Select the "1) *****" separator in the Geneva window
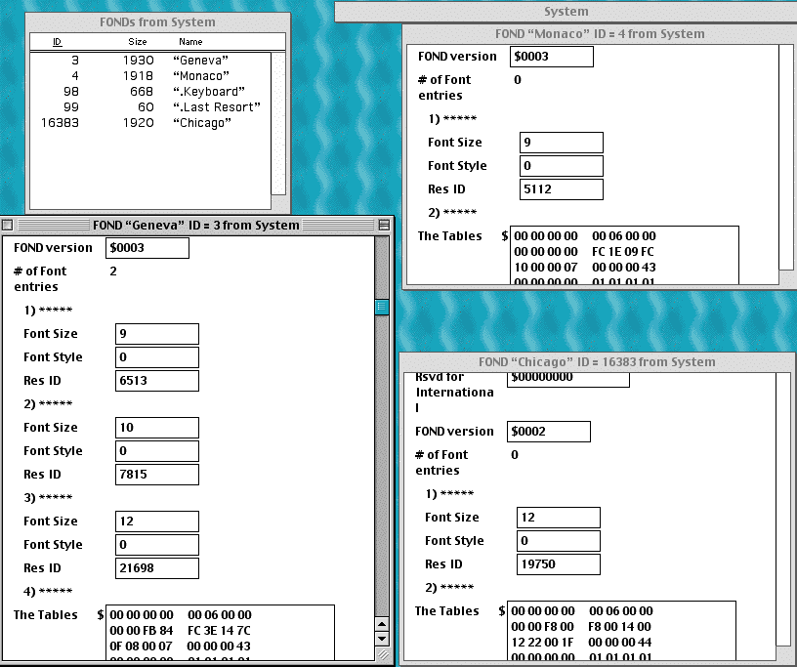The height and width of the screenshot is (667, 797). (x=48, y=311)
